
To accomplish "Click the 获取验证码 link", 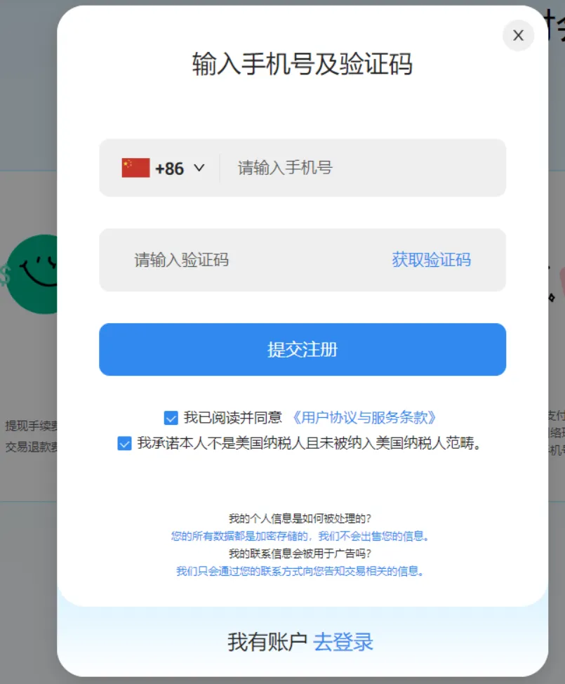I will (x=431, y=260).
